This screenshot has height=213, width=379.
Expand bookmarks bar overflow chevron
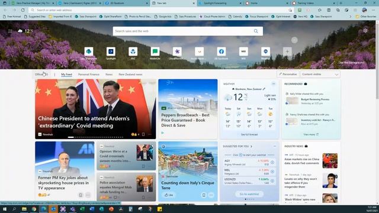tap(351, 17)
